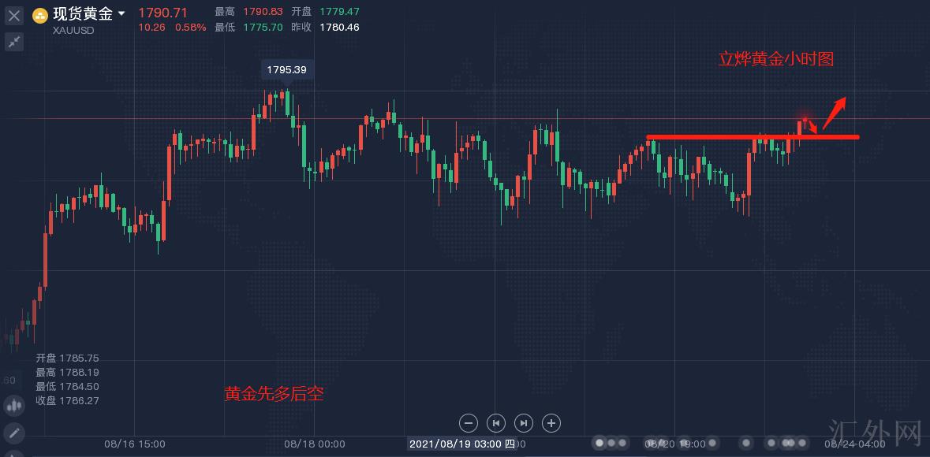The height and width of the screenshot is (457, 930).
Task: Skip back to previous candle
Action: (496, 423)
